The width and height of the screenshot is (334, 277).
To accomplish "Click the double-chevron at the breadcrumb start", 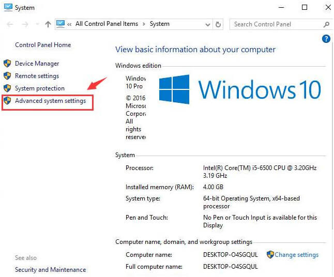I will tap(69, 24).
